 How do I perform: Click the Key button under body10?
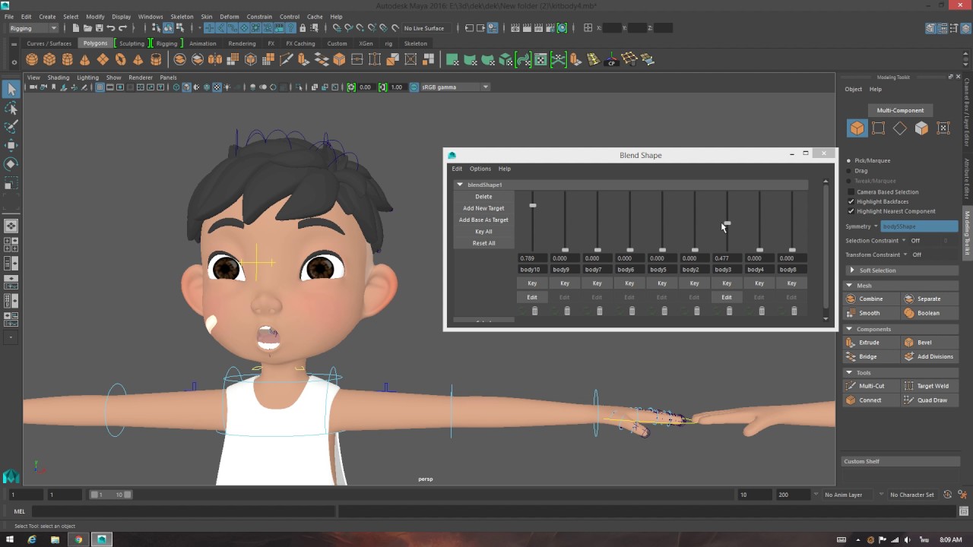[532, 283]
